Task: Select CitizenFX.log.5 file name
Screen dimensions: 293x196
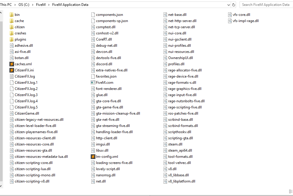Action: [26, 107]
